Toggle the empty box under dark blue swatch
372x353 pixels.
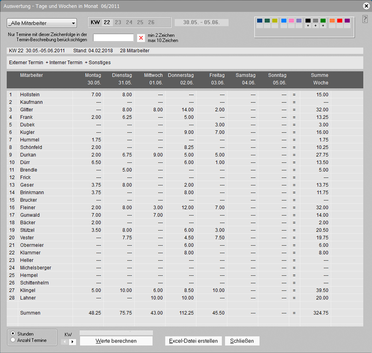260,26
